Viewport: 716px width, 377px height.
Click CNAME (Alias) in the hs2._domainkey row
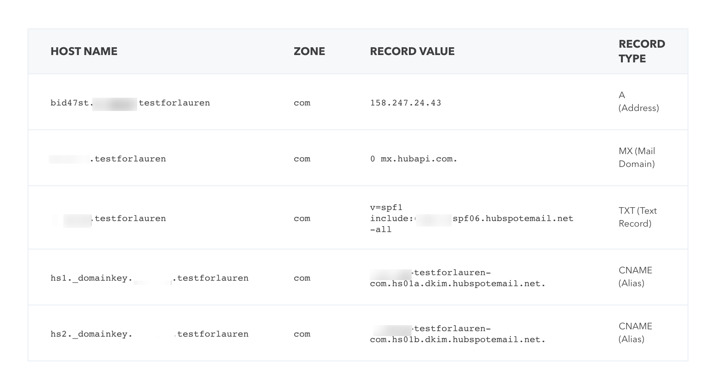635,333
